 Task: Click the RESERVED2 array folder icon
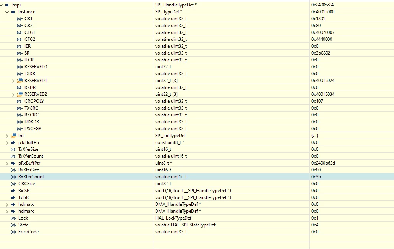click(19, 94)
